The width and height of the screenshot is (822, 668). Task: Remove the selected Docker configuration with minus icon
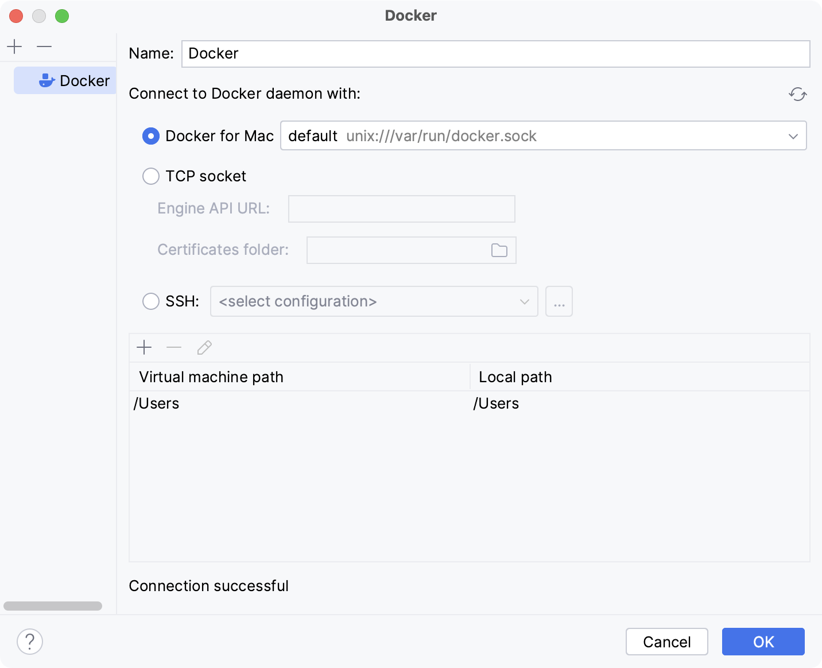[44, 46]
